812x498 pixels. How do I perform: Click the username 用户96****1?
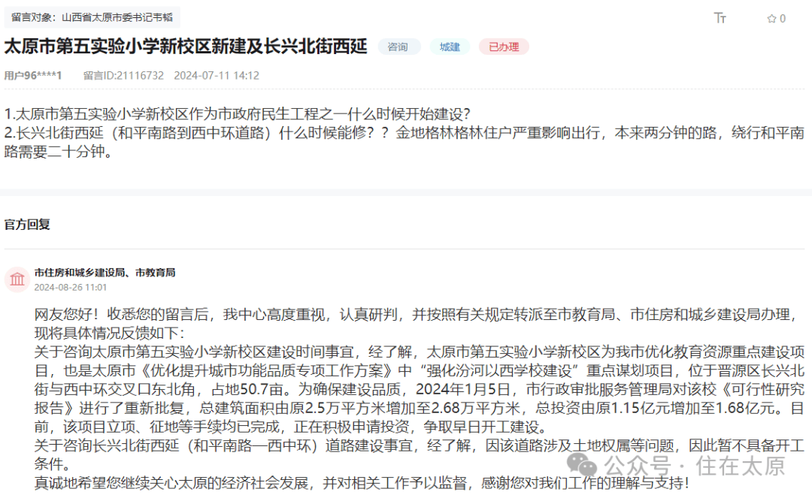point(33,76)
